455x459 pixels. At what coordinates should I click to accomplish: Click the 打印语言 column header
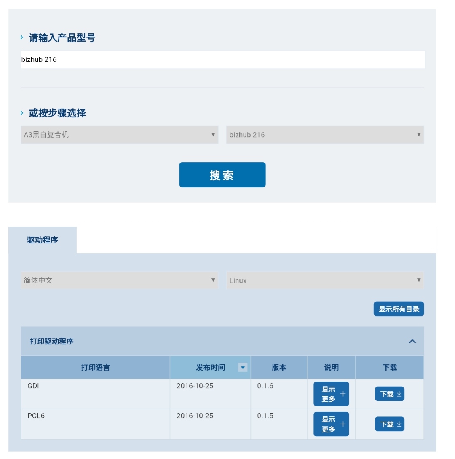96,367
